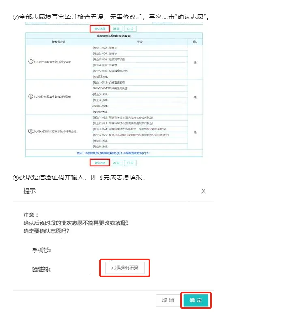Confirm submission with 确定 button

[196, 300]
